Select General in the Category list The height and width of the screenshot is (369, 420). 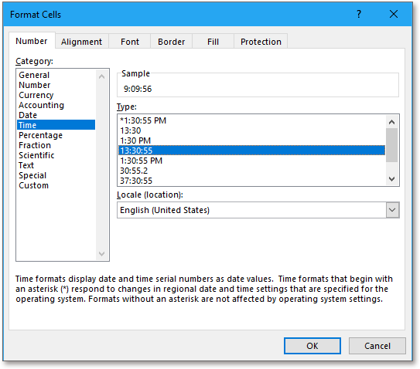[56, 75]
